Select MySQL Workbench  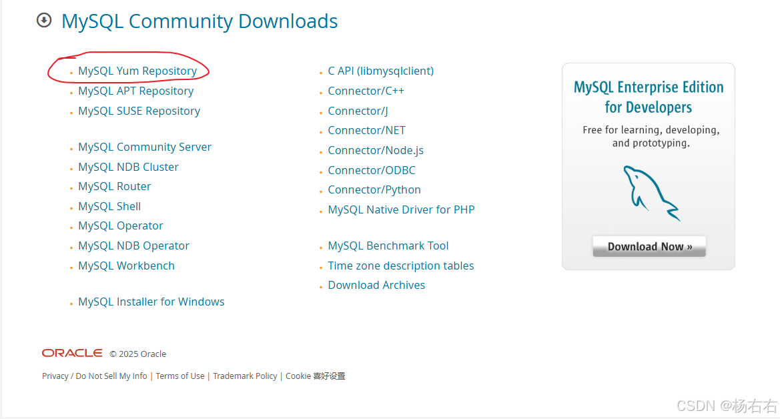(126, 266)
